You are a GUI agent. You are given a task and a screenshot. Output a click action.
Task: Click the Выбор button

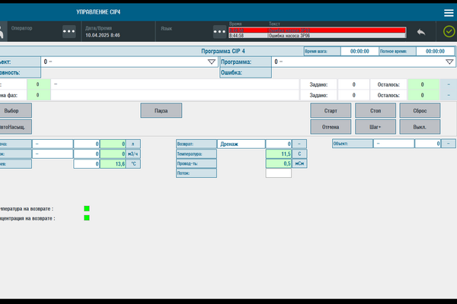pos(15,111)
